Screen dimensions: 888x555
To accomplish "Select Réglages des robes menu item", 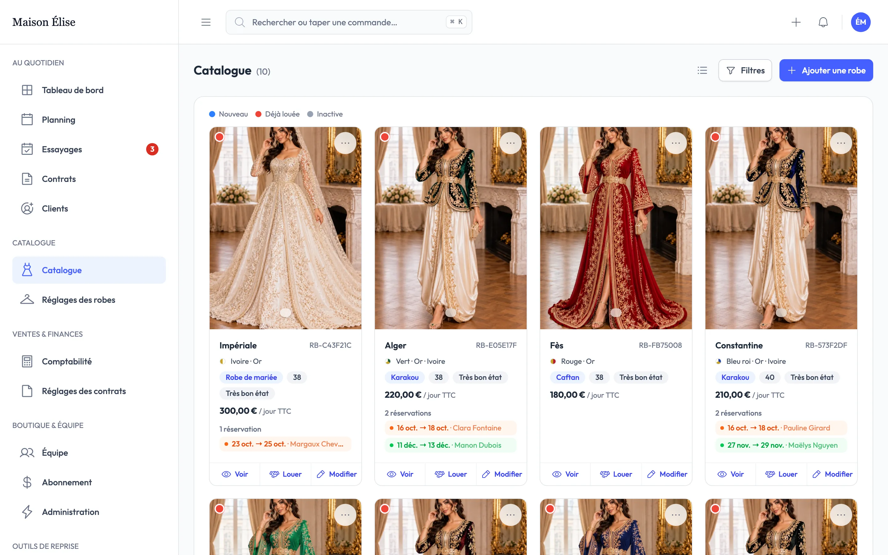I will point(89,300).
